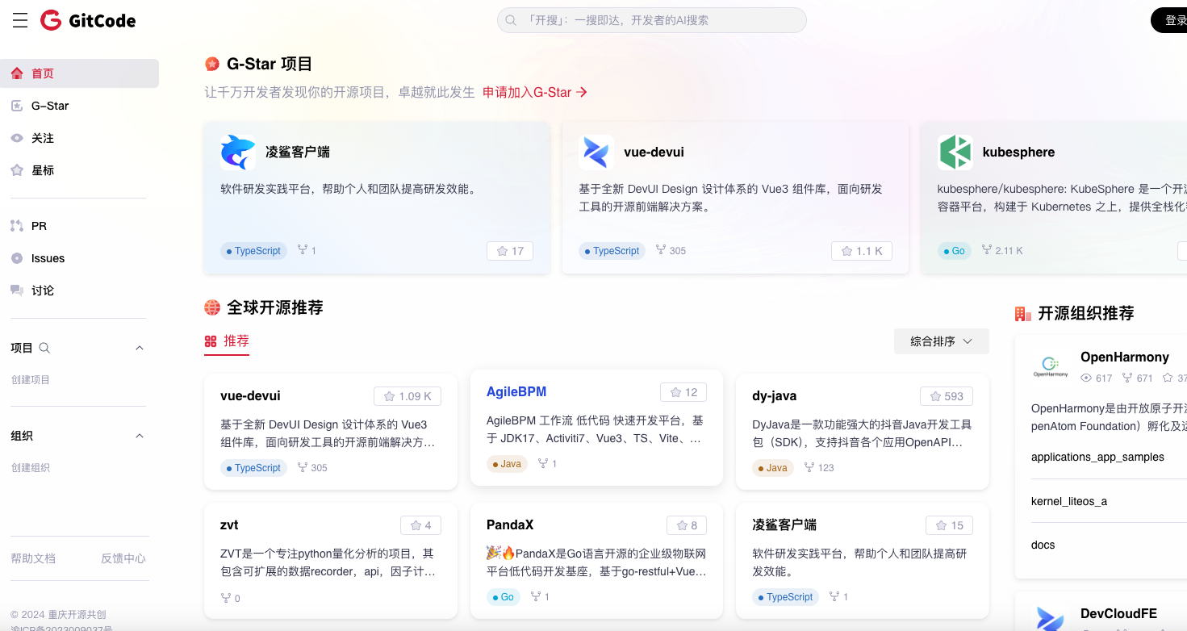Click the OpenHarmony organization logo
Image resolution: width=1187 pixels, height=631 pixels.
[x=1051, y=367]
